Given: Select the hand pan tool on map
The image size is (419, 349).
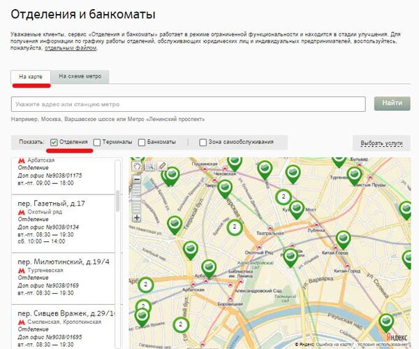Looking at the screenshot, I should (x=137, y=166).
